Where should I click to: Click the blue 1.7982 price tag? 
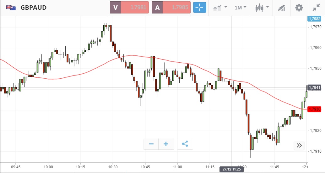[x=314, y=19]
